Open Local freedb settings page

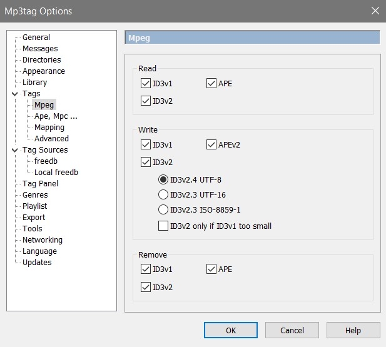[56, 173]
